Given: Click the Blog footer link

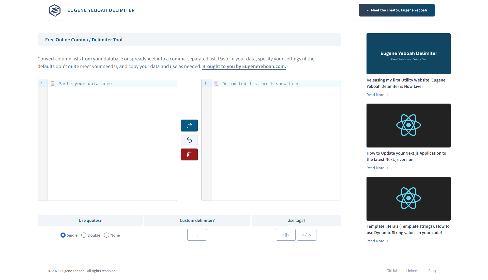Looking at the screenshot, I should coord(432,271).
